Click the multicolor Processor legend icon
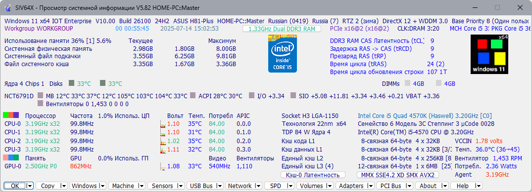The width and height of the screenshot is (532, 192). (x=11, y=115)
